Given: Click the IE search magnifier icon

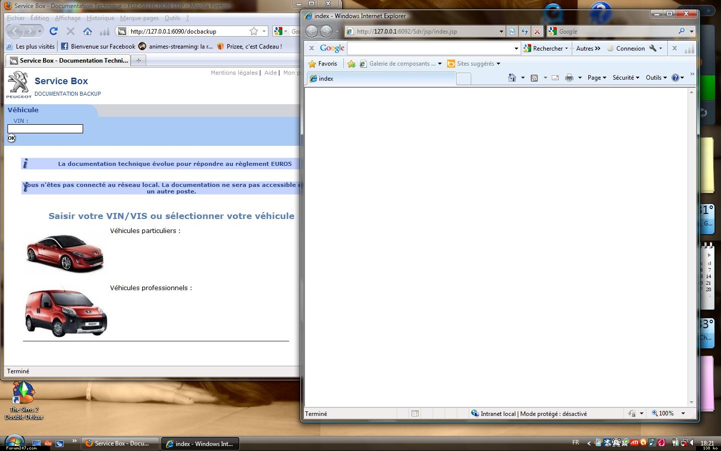Looking at the screenshot, I should (x=681, y=31).
